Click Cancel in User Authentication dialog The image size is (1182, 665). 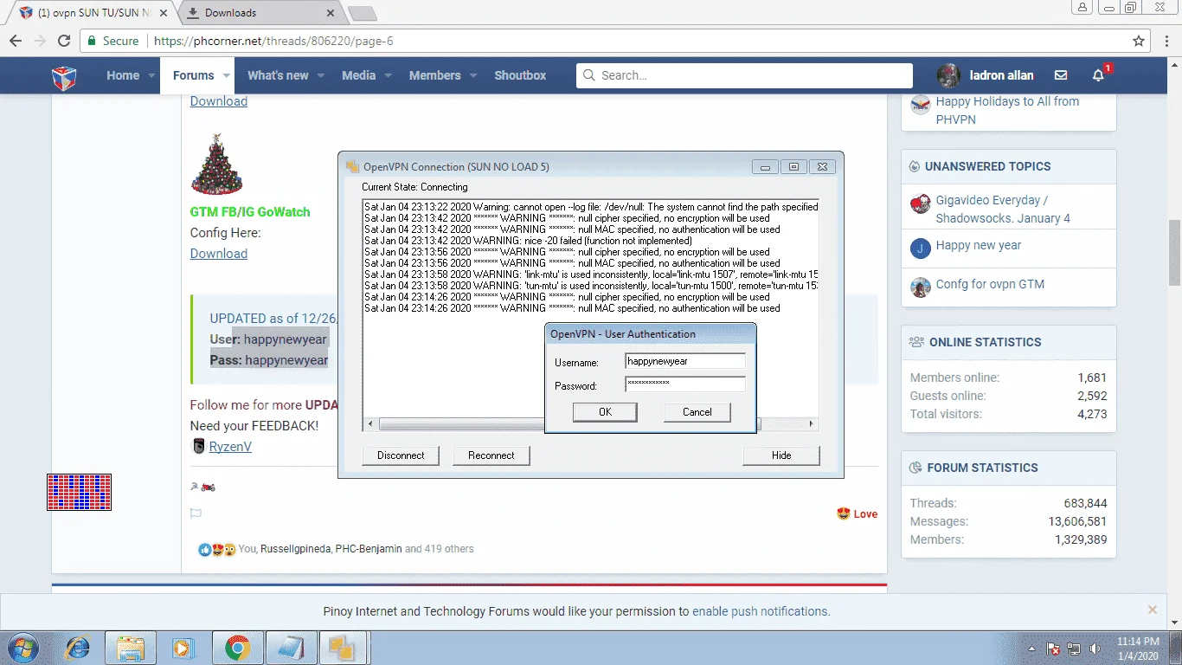coord(697,412)
